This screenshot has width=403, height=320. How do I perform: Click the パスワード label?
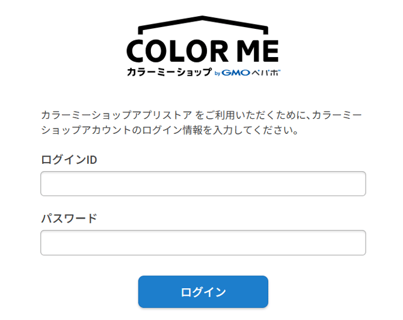[69, 219]
